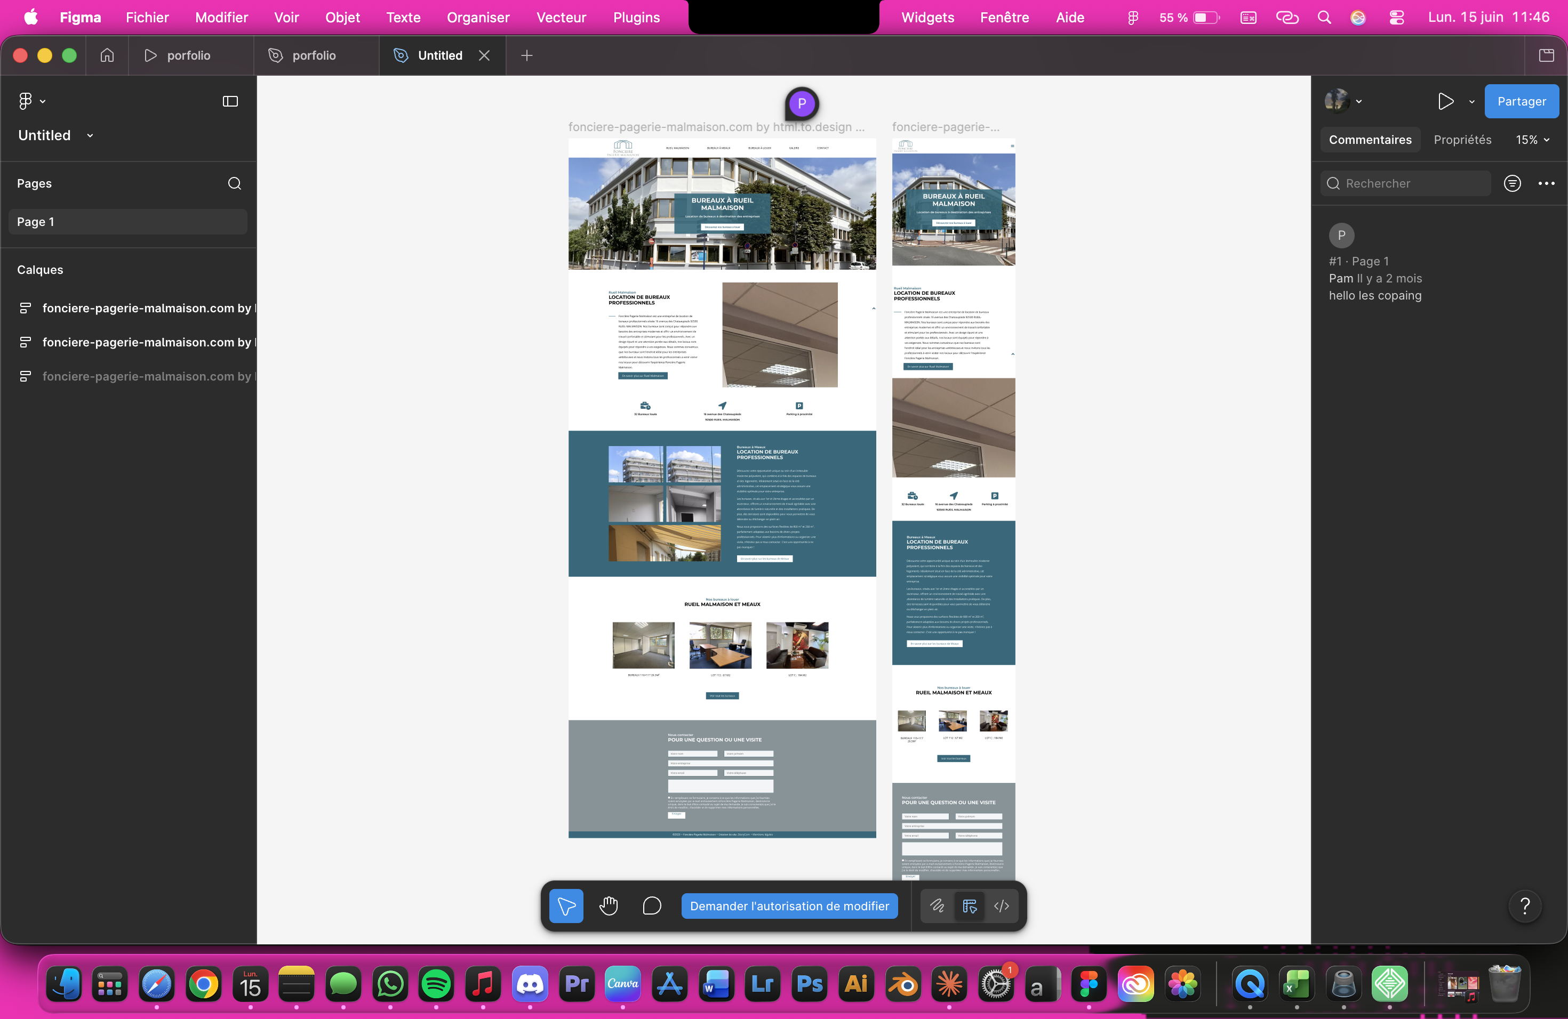Toggle the left sidebar panel icon
The width and height of the screenshot is (1568, 1019).
(230, 101)
